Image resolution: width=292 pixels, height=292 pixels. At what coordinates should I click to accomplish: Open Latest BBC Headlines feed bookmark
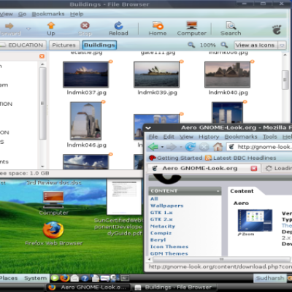click(240, 158)
